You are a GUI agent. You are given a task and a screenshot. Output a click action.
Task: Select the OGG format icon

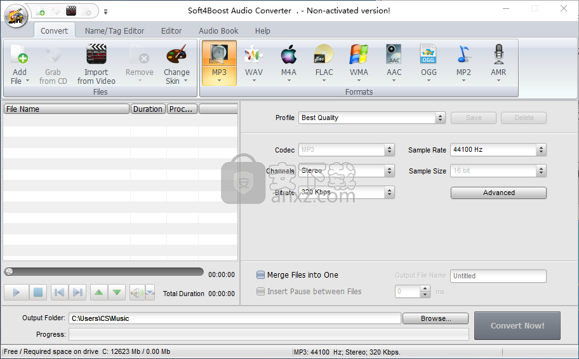429,55
